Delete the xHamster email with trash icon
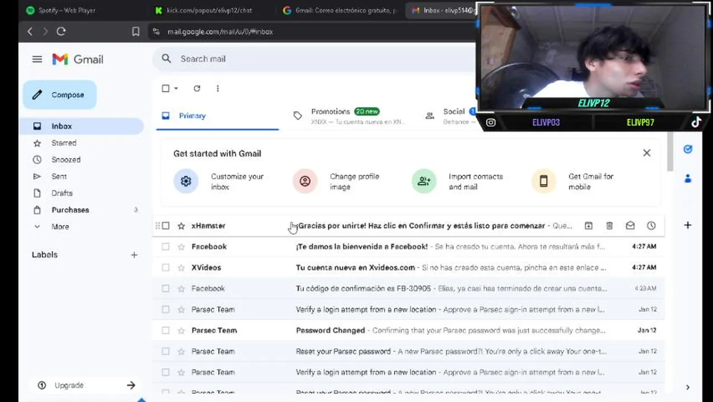 [609, 226]
